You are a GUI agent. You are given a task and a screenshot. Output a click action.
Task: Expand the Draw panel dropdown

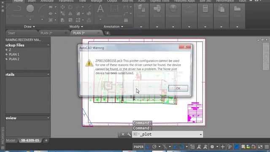[x=29, y=27]
